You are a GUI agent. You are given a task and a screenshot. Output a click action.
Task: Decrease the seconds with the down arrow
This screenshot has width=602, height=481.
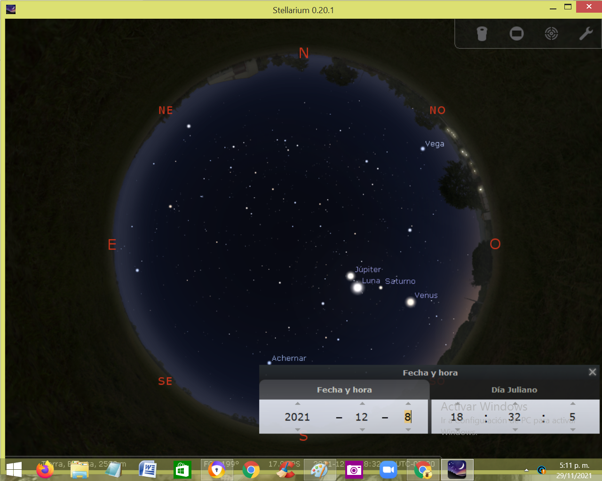coord(572,430)
